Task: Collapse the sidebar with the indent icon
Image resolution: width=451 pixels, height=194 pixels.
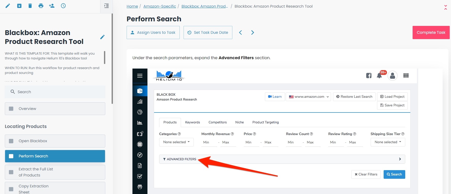Action: point(107,6)
